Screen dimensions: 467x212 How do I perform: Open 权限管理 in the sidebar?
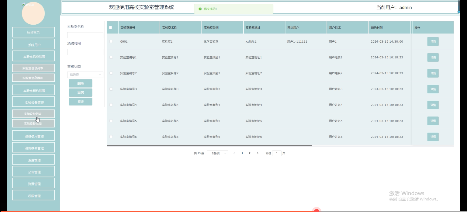(x=33, y=195)
